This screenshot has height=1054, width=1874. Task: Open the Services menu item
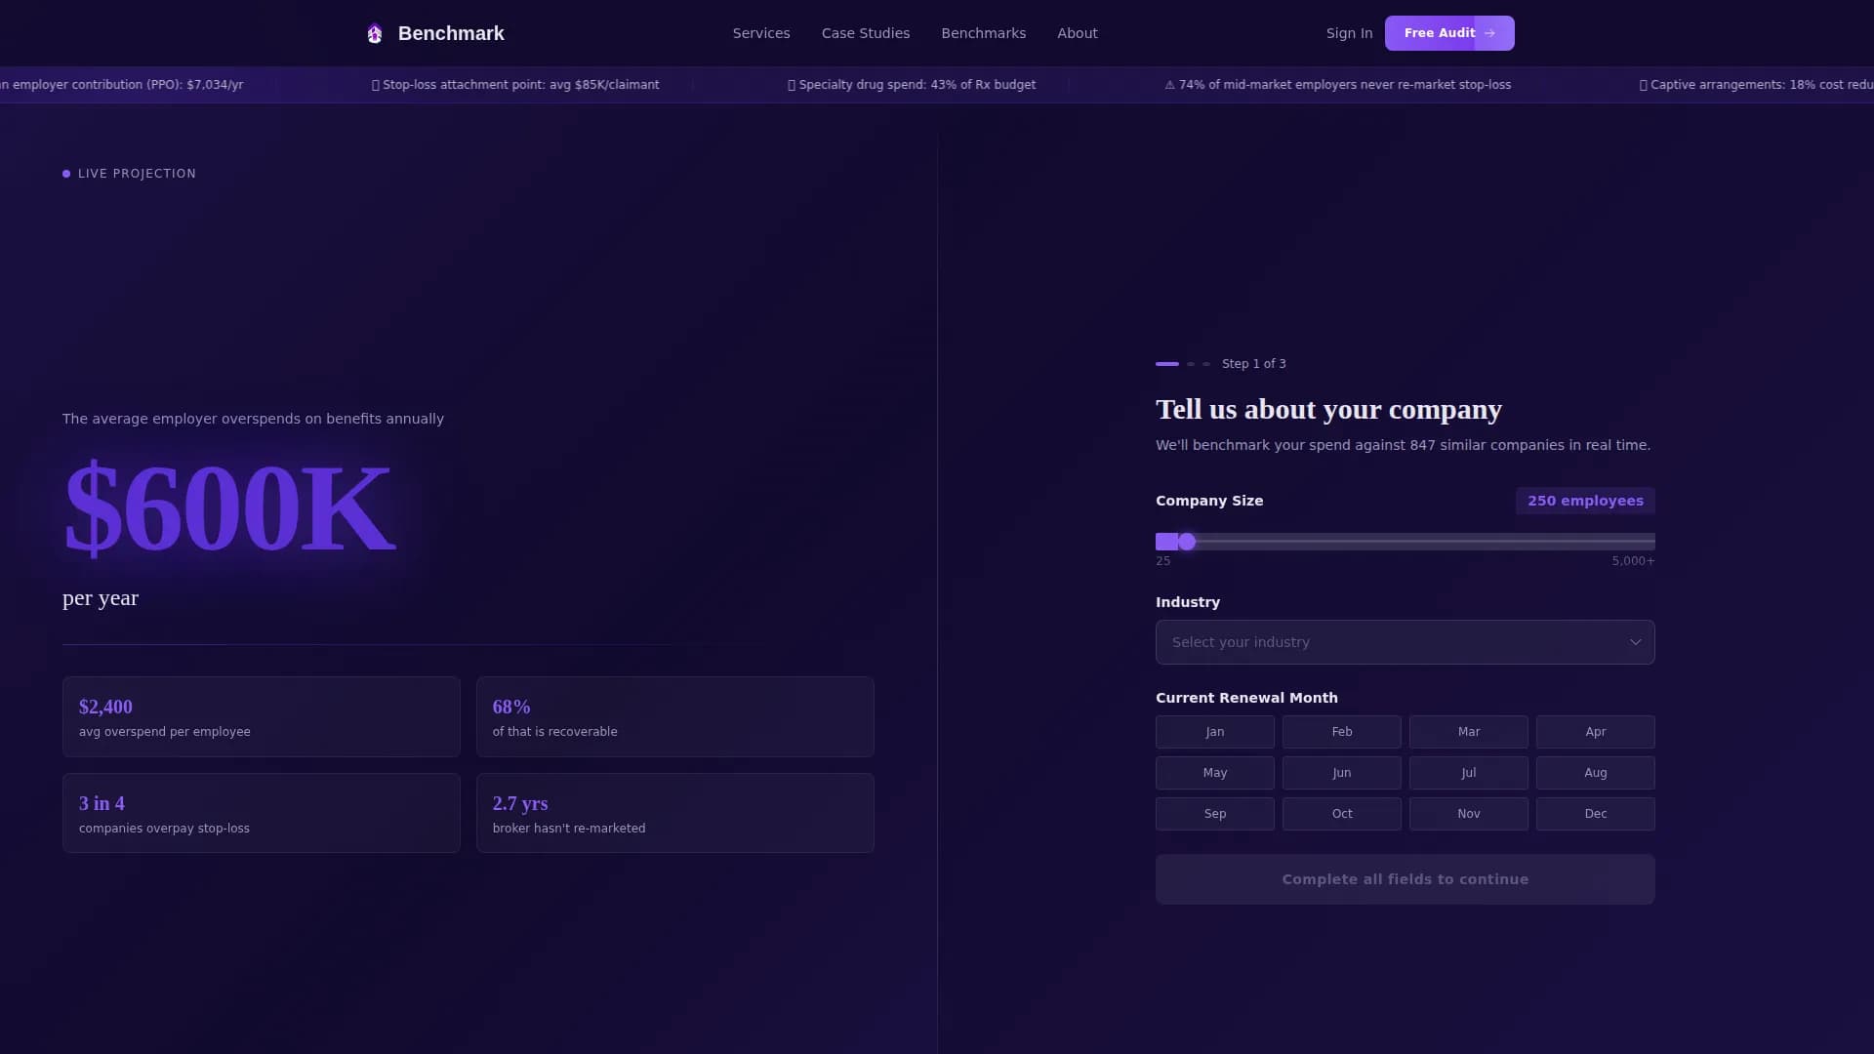click(x=761, y=32)
